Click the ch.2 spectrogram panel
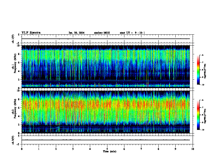The image size is (217, 167). [x=106, y=112]
